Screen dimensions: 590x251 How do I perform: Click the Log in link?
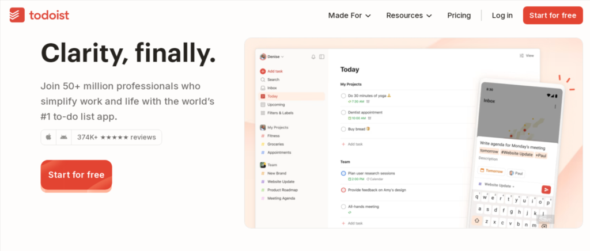[x=502, y=16]
